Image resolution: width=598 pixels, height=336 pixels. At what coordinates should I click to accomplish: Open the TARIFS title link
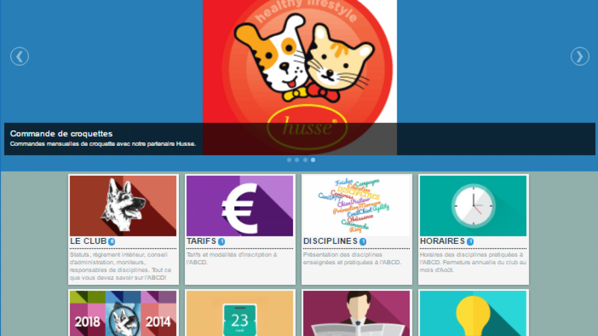tap(201, 241)
